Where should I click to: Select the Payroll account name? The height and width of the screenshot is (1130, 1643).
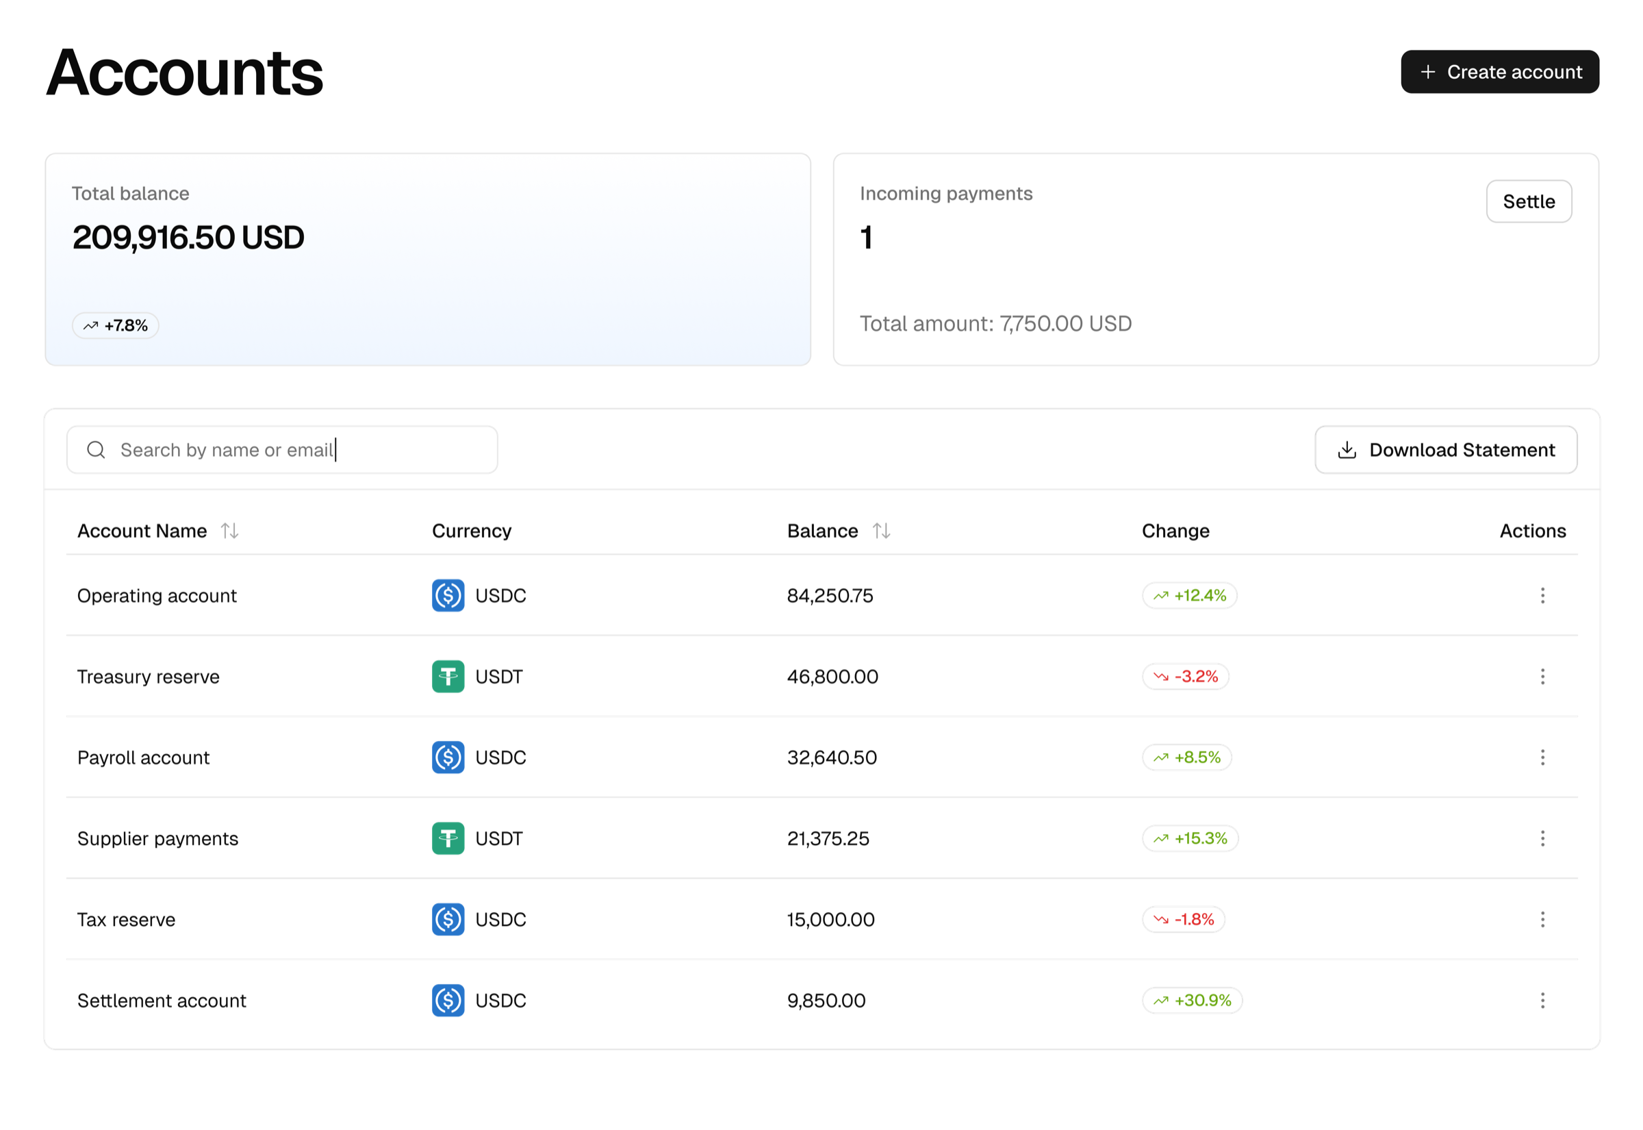point(144,757)
